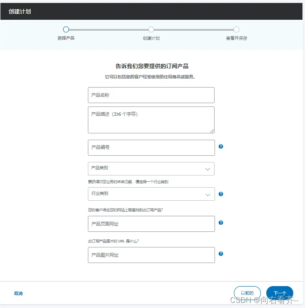Focus the 产品名称 input field
This screenshot has width=305, height=308.
coord(151,95)
